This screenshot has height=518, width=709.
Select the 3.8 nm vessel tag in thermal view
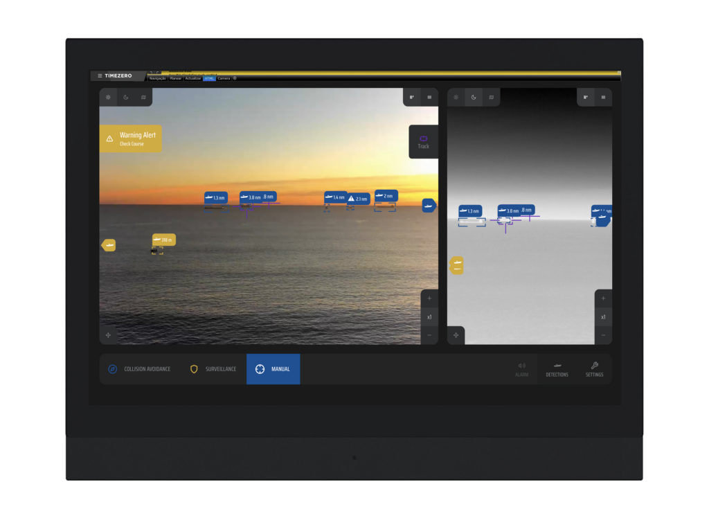(x=510, y=211)
